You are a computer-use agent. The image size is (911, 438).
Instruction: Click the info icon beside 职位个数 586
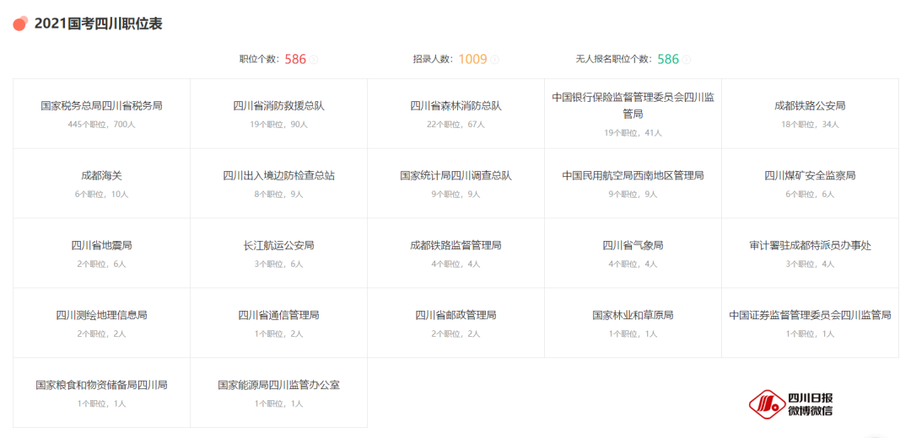point(314,60)
